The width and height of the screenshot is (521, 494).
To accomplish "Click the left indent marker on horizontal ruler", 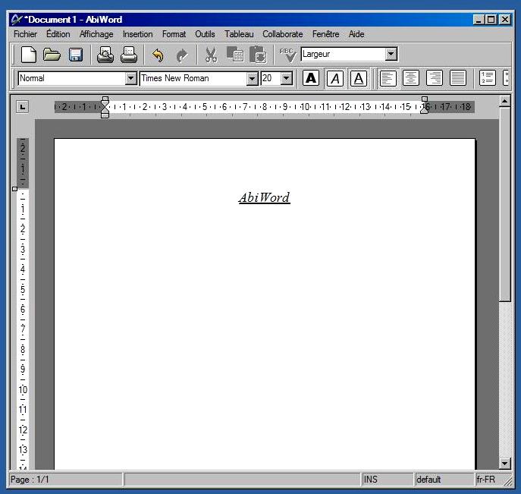I will tap(105, 107).
